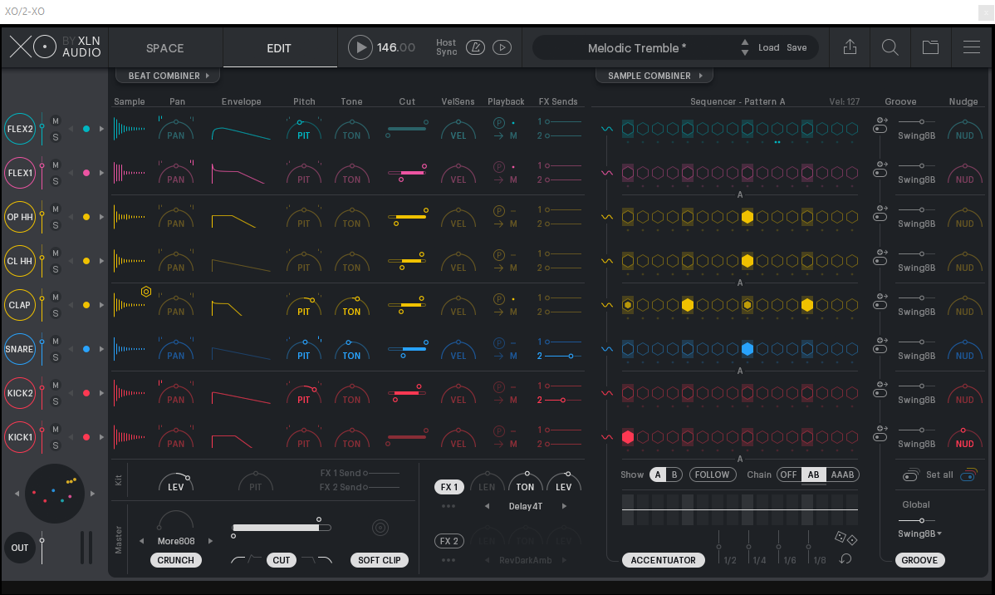This screenshot has height=595, width=995.
Task: Expand the SAMPLE COMBINER menu
Action: (x=654, y=76)
